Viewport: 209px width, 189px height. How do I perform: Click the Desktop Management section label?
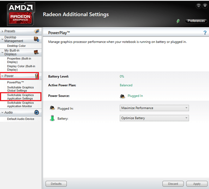14,39
